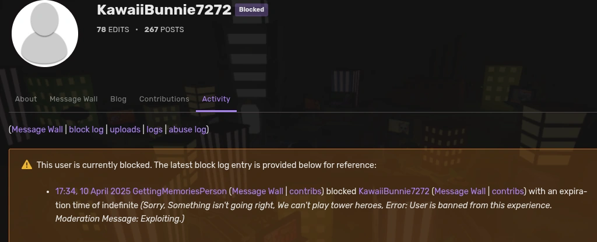This screenshot has height=242, width=597.
Task: Open the logs link
Action: click(154, 129)
